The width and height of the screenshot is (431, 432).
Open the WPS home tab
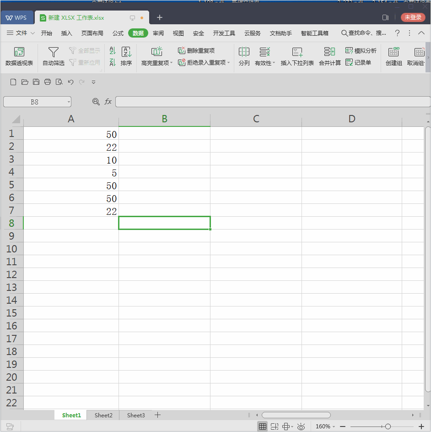[16, 17]
